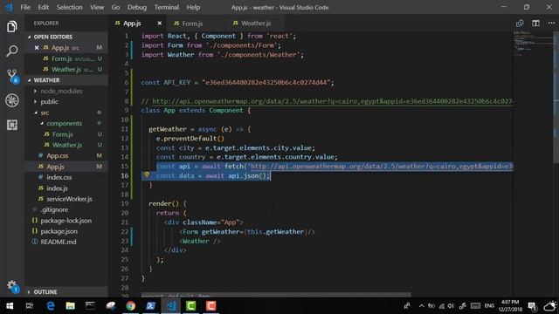Open the Debug view in activity bar
Screen dimensions: 559x314
(x=11, y=100)
